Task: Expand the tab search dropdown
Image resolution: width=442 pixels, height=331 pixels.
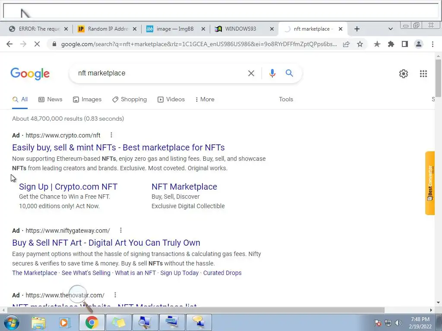Action: [x=390, y=29]
